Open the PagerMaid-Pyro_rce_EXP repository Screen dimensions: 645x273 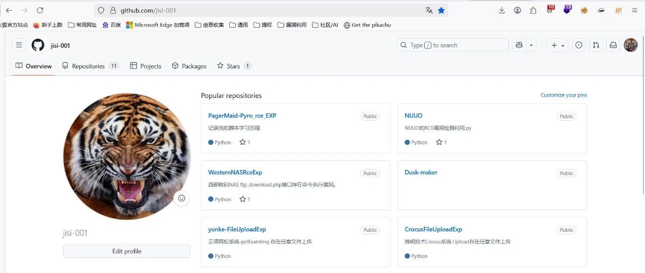tap(242, 116)
